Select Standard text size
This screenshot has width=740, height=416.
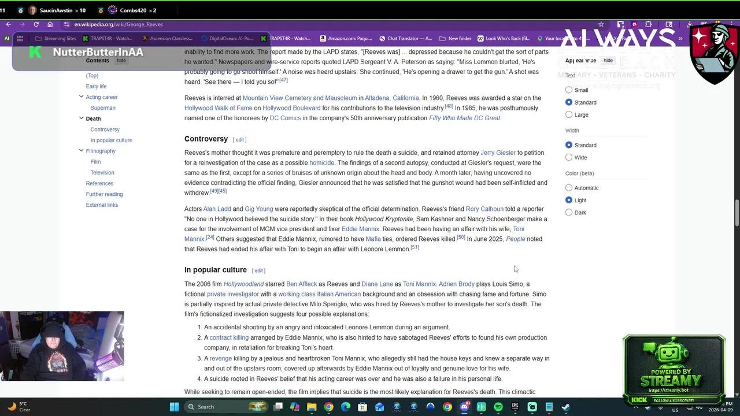point(569,102)
